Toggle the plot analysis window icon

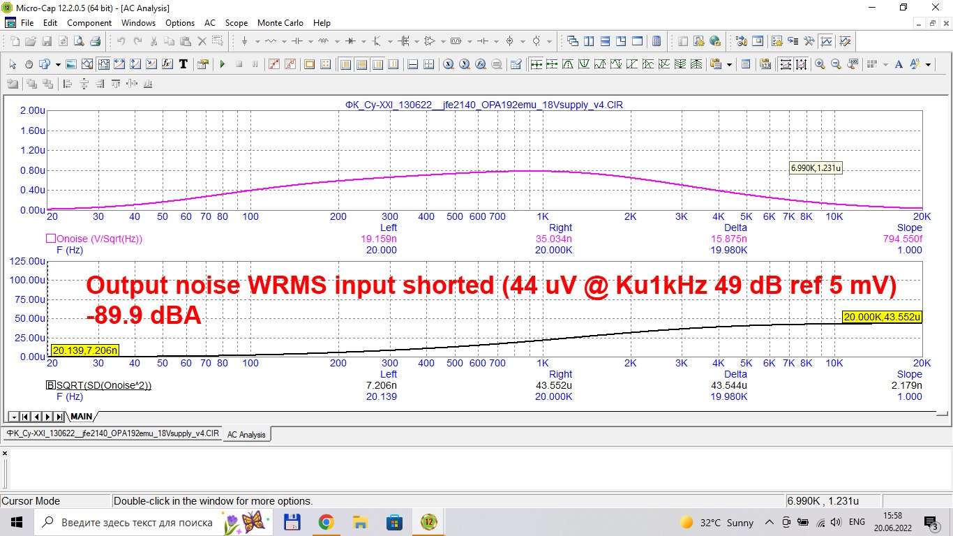pos(827,41)
